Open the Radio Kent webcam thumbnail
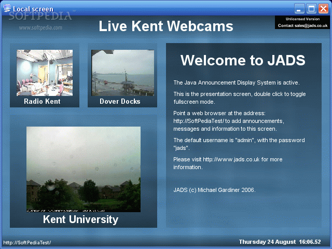The width and height of the screenshot is (332, 249). click(45, 73)
